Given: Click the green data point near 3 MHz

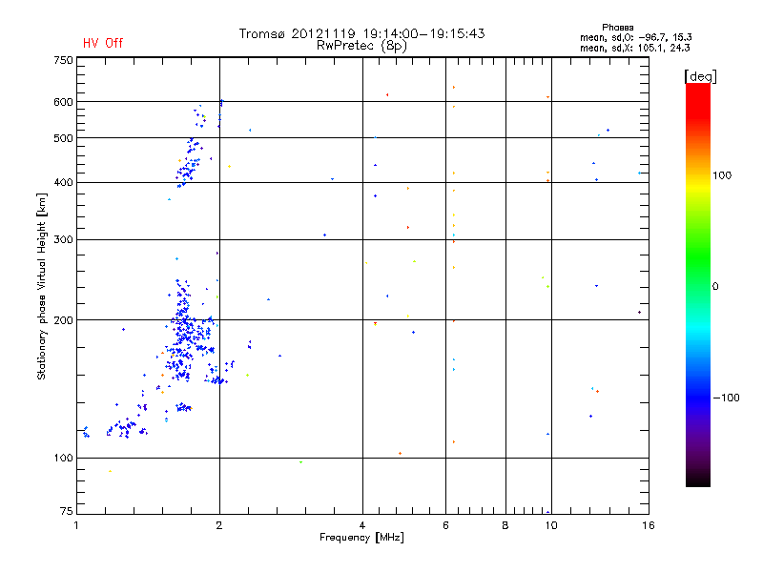Looking at the screenshot, I should 300,462.
